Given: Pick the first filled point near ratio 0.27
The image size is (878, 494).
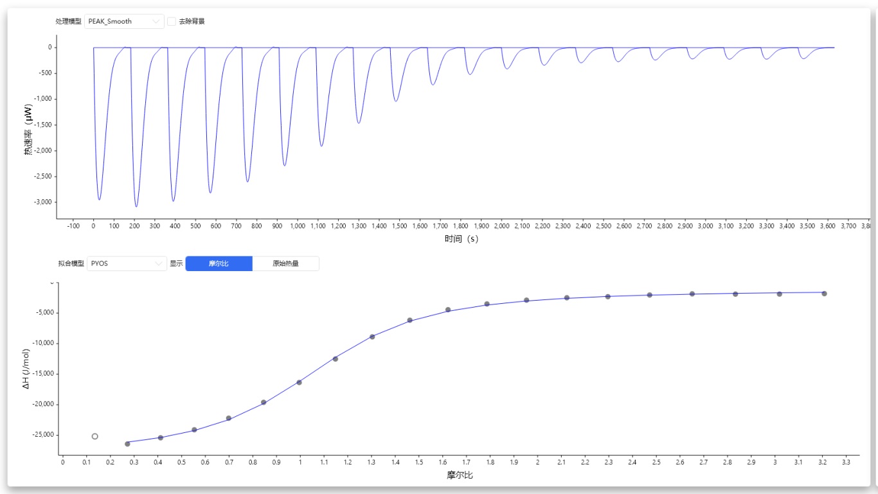Looking at the screenshot, I should 127,444.
